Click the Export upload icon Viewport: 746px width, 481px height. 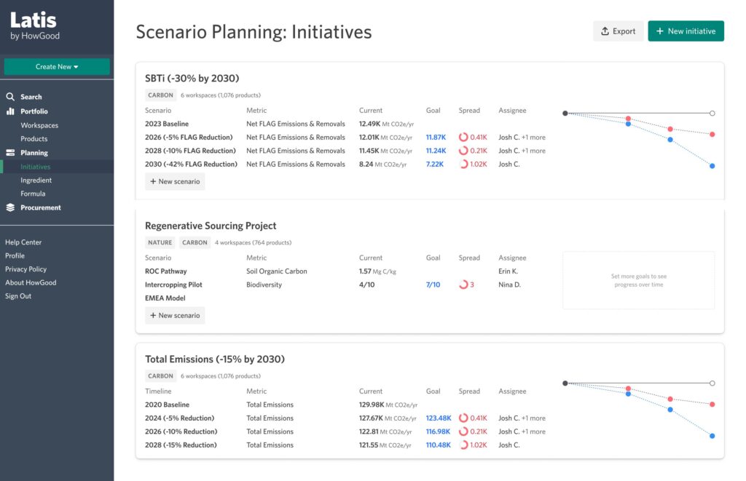click(x=605, y=31)
